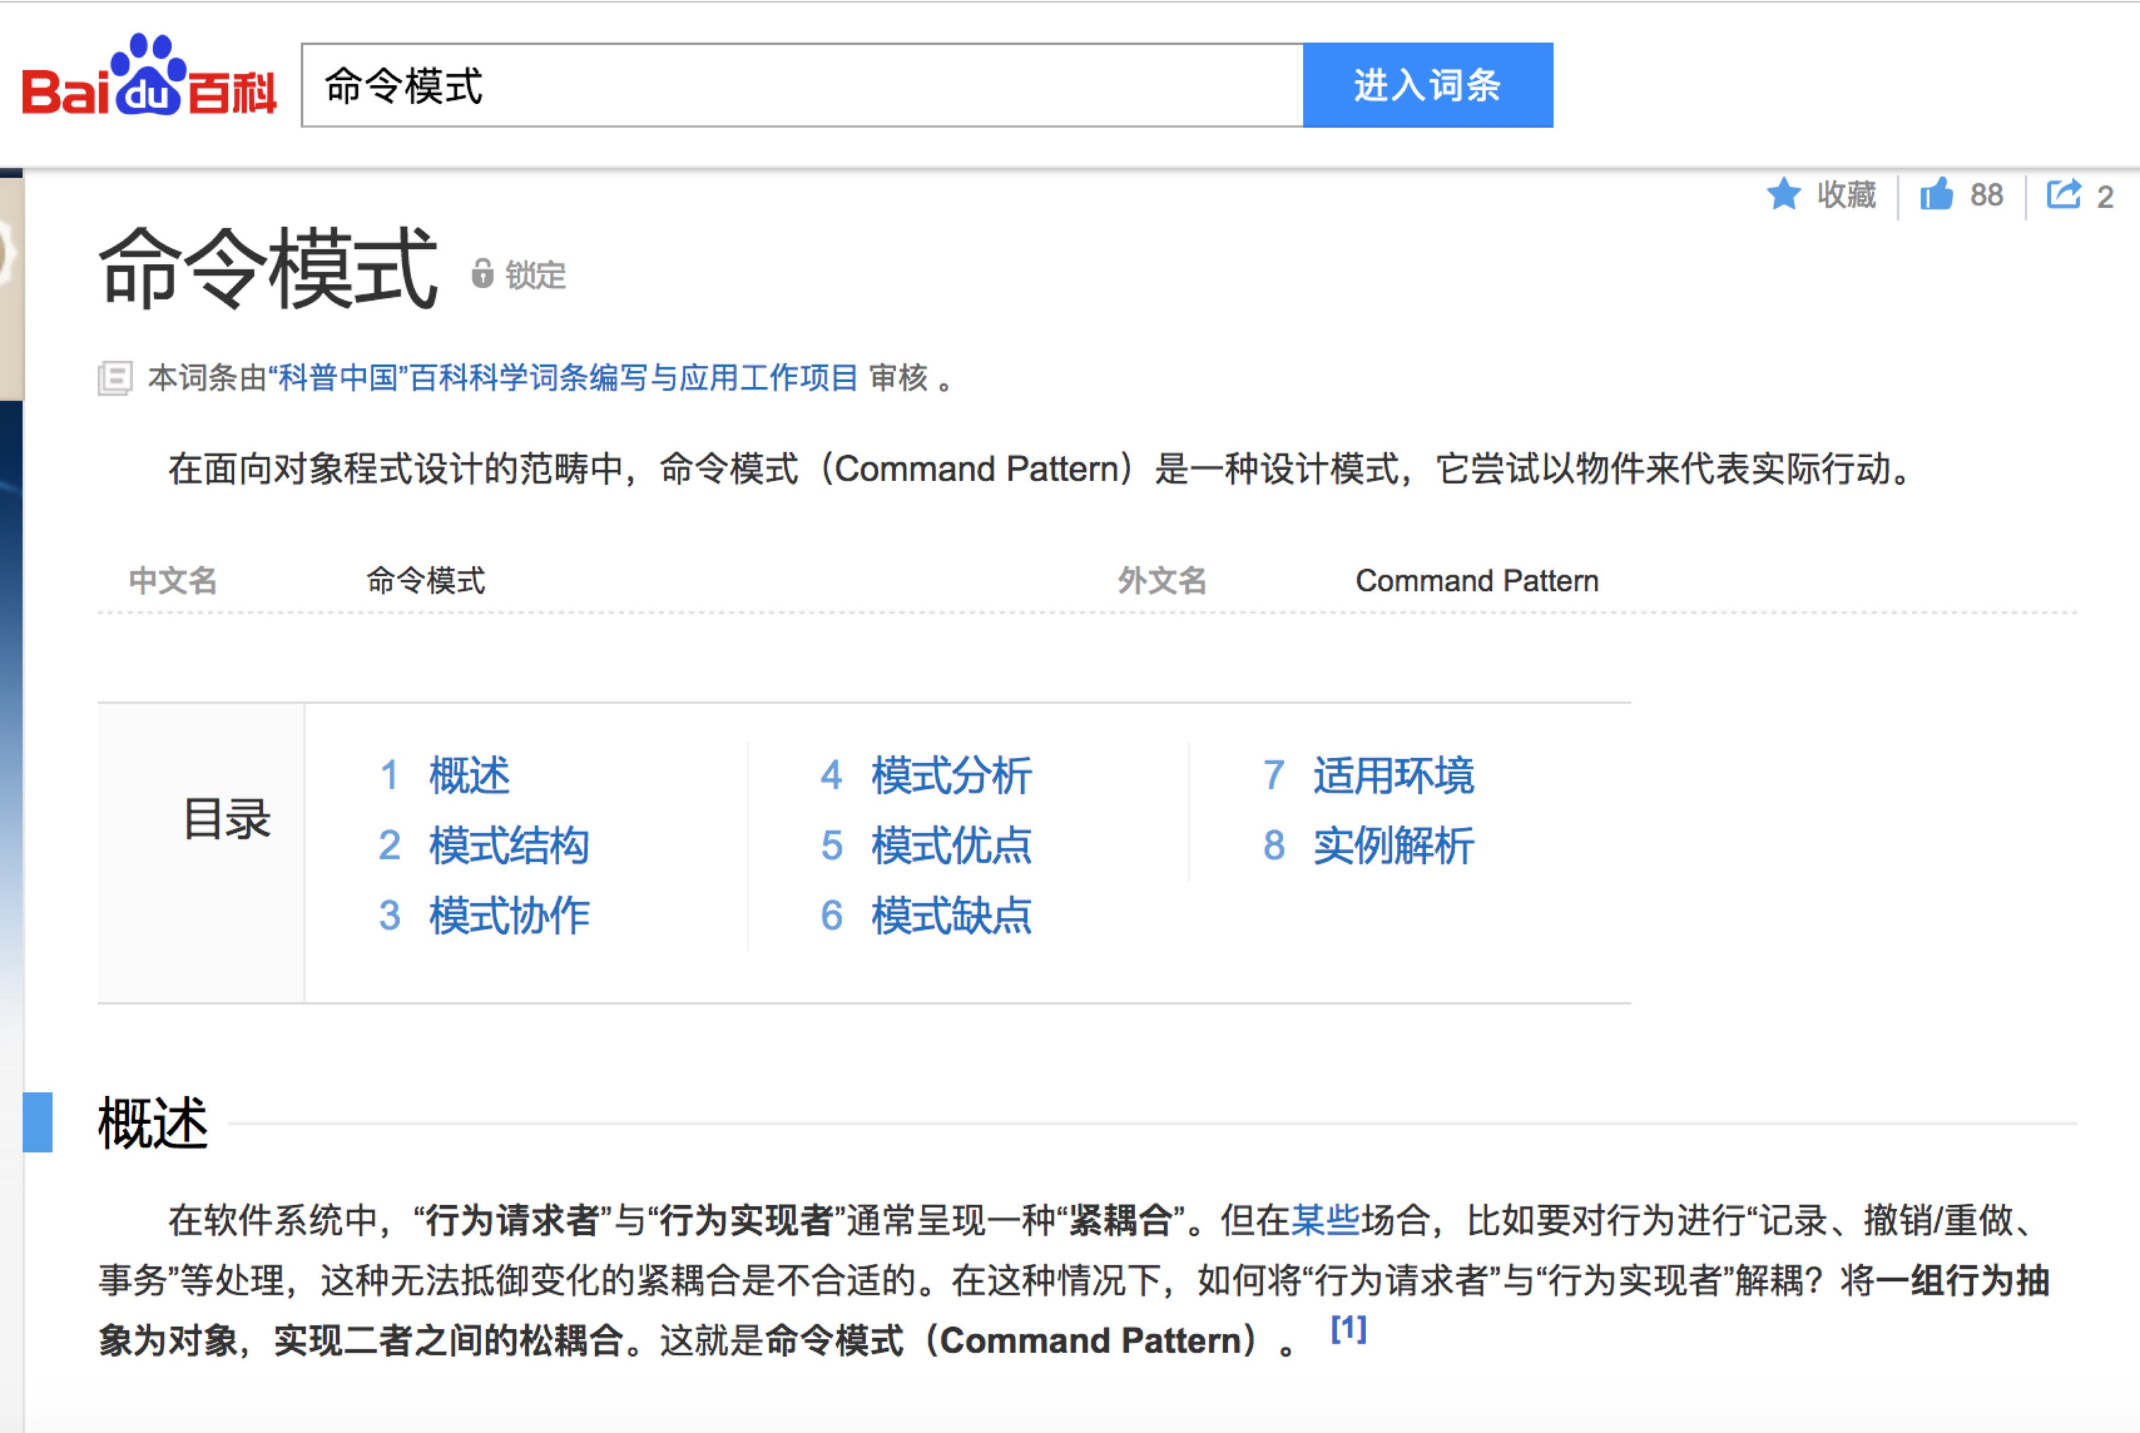Jump to section 8 实例解析
This screenshot has width=2140, height=1433.
click(x=1393, y=846)
